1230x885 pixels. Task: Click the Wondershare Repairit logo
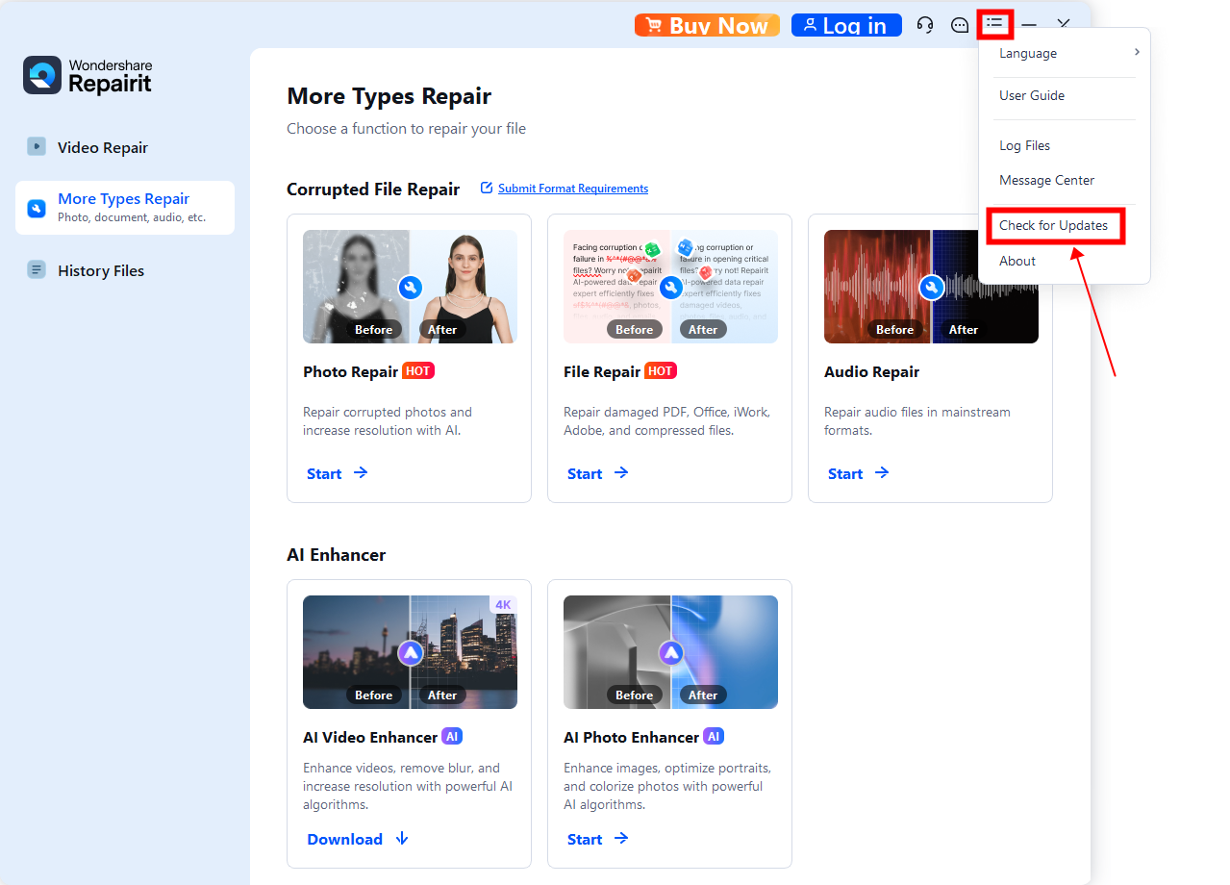pyautogui.click(x=88, y=75)
